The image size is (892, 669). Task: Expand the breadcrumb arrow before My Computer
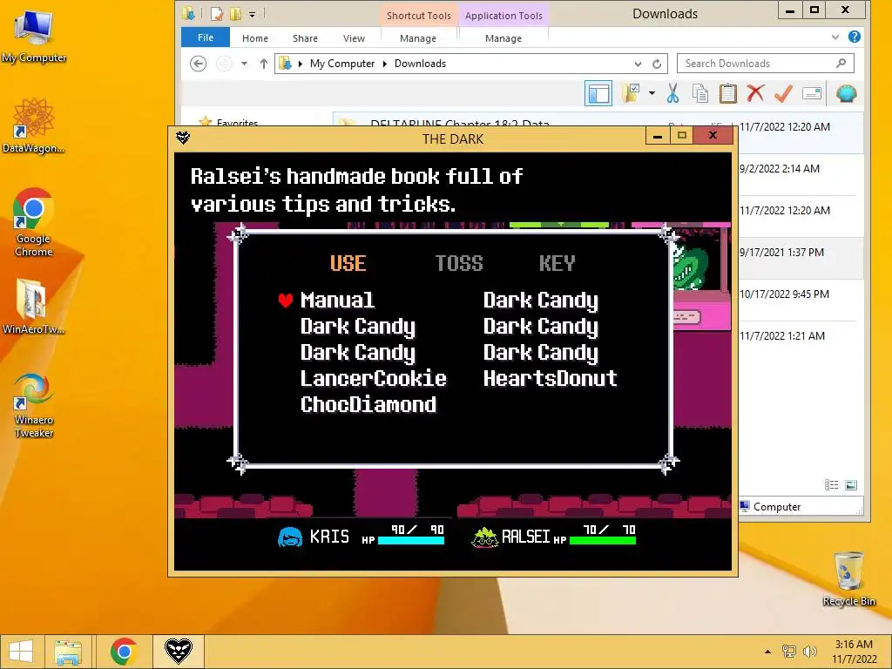point(300,64)
